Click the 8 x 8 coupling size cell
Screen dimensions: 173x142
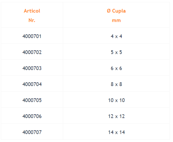pyautogui.click(x=116, y=84)
